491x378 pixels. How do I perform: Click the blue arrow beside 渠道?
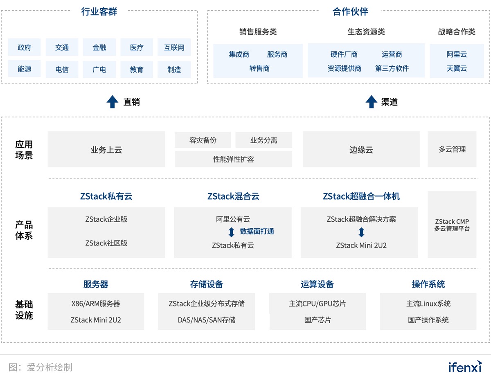pos(371,102)
